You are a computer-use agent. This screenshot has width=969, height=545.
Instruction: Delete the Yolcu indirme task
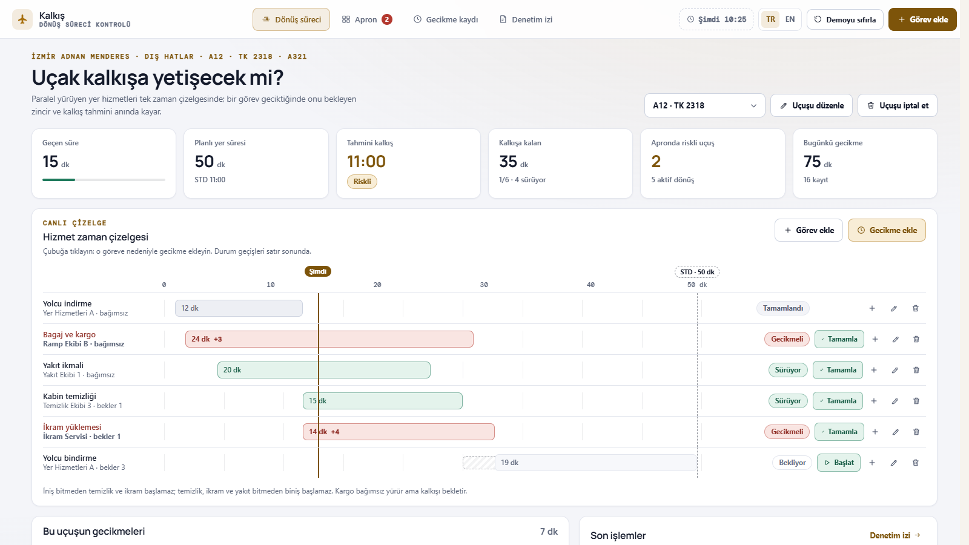click(916, 308)
